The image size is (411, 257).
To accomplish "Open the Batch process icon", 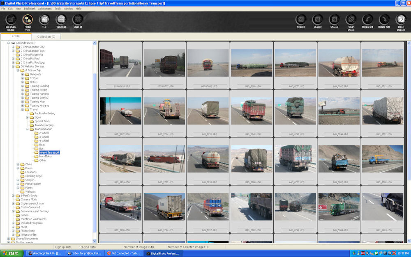I will 401,20.
